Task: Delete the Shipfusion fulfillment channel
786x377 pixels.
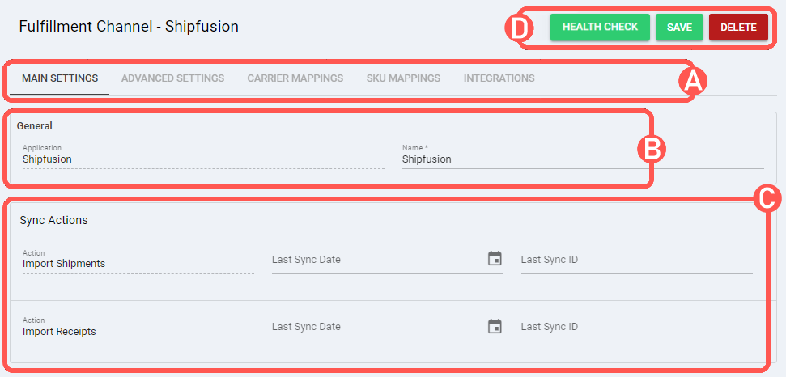Action: click(x=738, y=27)
